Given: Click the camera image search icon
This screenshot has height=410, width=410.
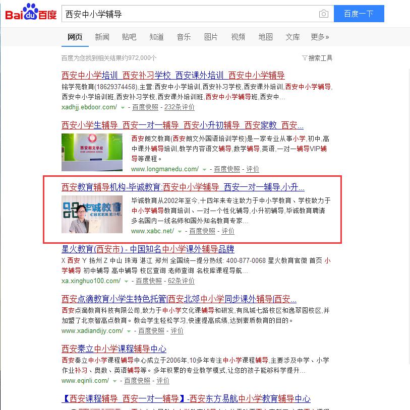Looking at the screenshot, I should coord(324,14).
